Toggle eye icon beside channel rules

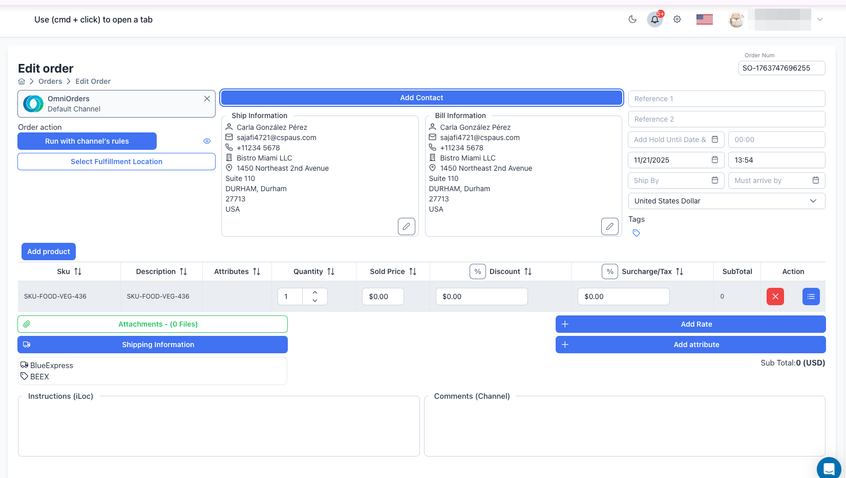207,141
